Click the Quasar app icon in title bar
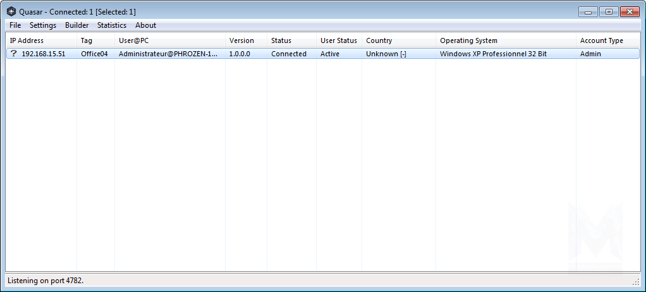Screen dimensions: 646x292 tap(11, 11)
